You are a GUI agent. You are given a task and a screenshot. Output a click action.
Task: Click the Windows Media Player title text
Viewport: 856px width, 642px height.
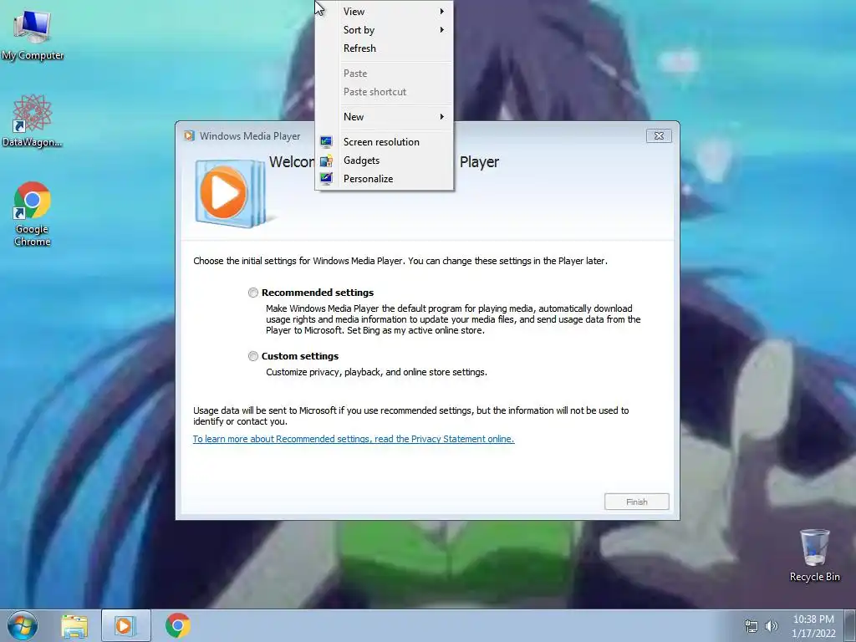pyautogui.click(x=250, y=136)
